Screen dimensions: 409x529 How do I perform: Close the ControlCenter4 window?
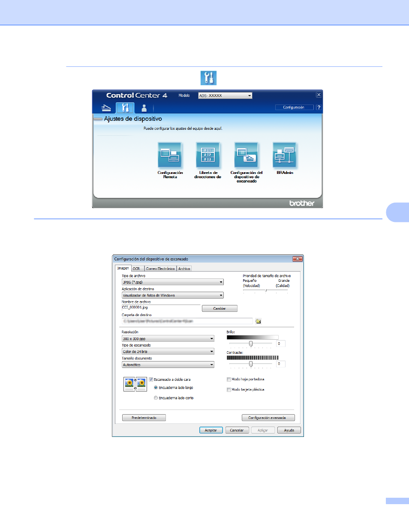pyautogui.click(x=319, y=95)
